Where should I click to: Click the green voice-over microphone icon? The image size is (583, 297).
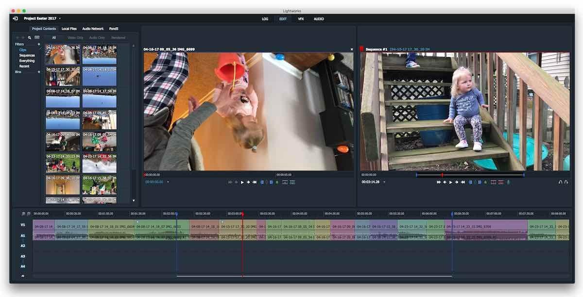click(508, 182)
